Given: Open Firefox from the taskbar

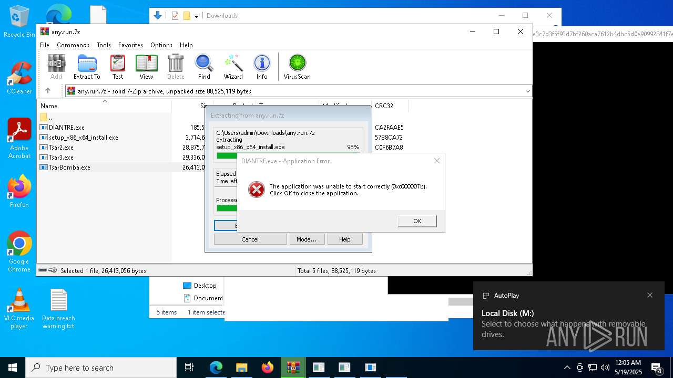Looking at the screenshot, I should 267,367.
